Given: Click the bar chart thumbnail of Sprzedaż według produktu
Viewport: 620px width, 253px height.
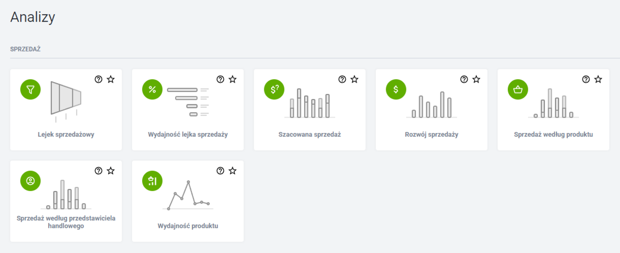Looking at the screenshot, I should click(x=554, y=104).
